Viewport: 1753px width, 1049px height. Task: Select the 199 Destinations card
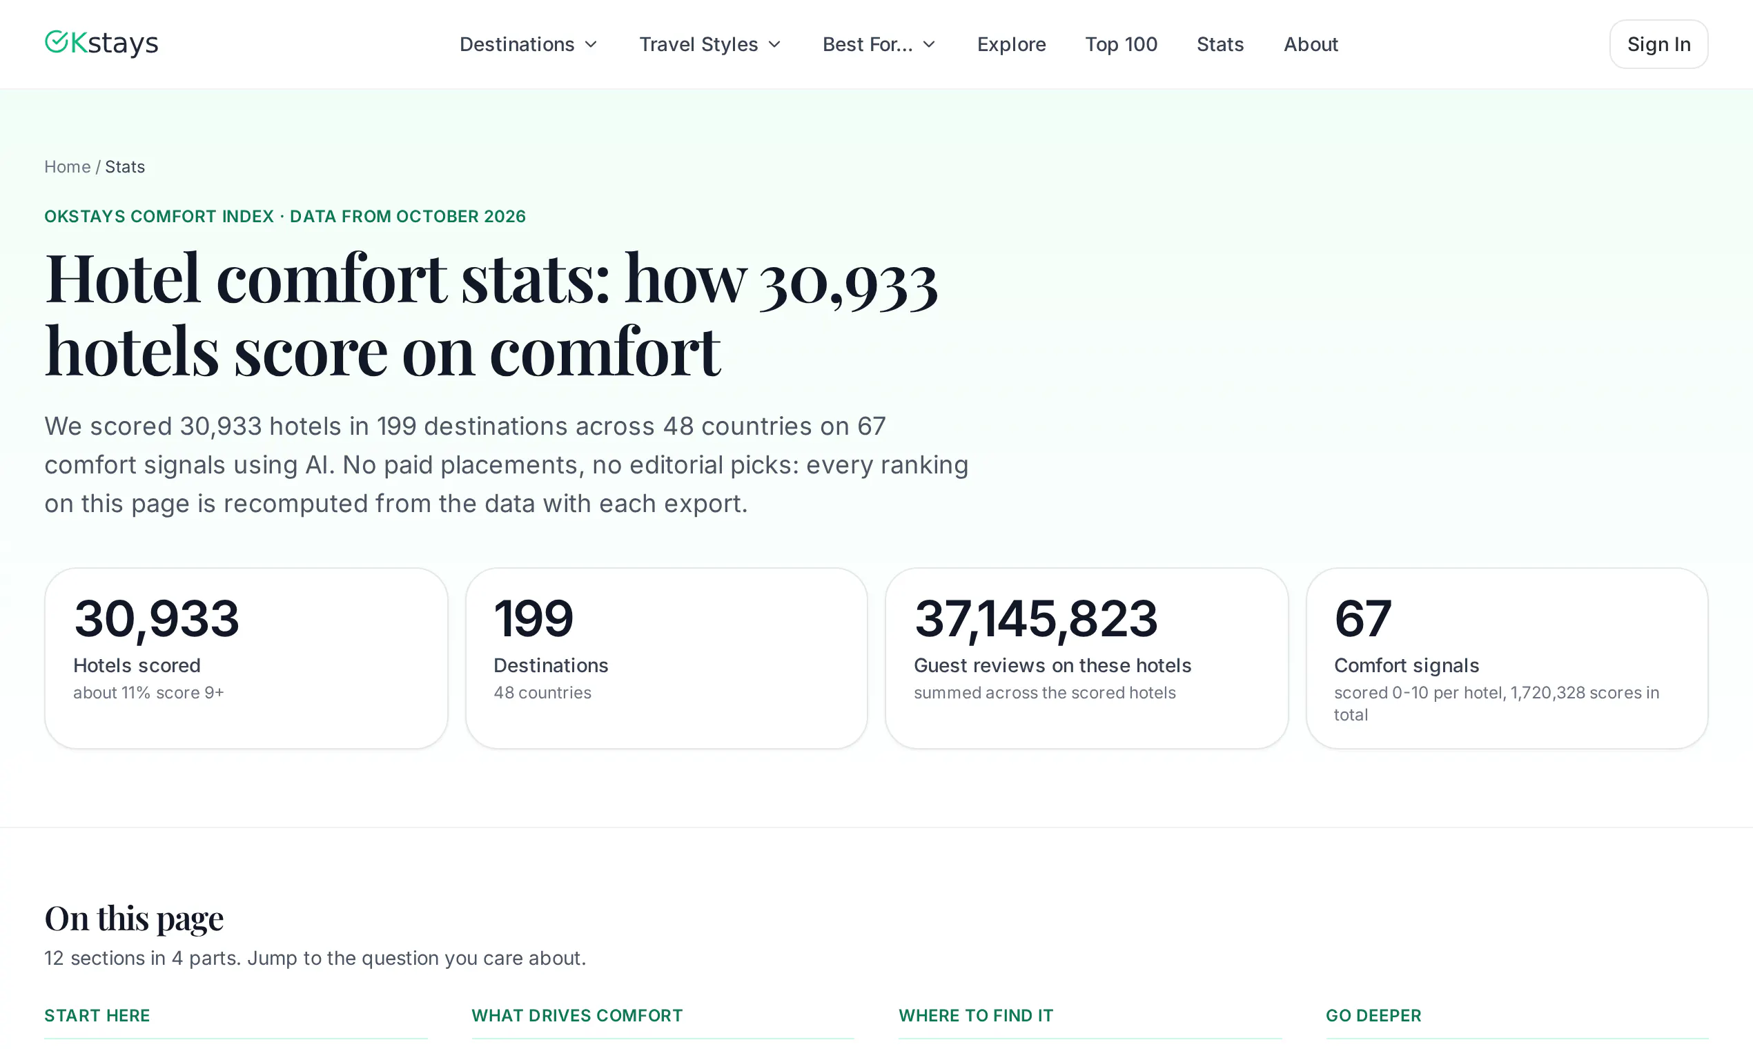click(667, 658)
